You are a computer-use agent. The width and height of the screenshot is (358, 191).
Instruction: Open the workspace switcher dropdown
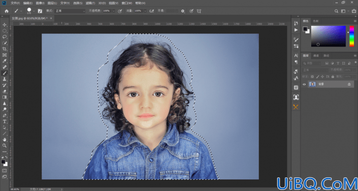click(344, 11)
